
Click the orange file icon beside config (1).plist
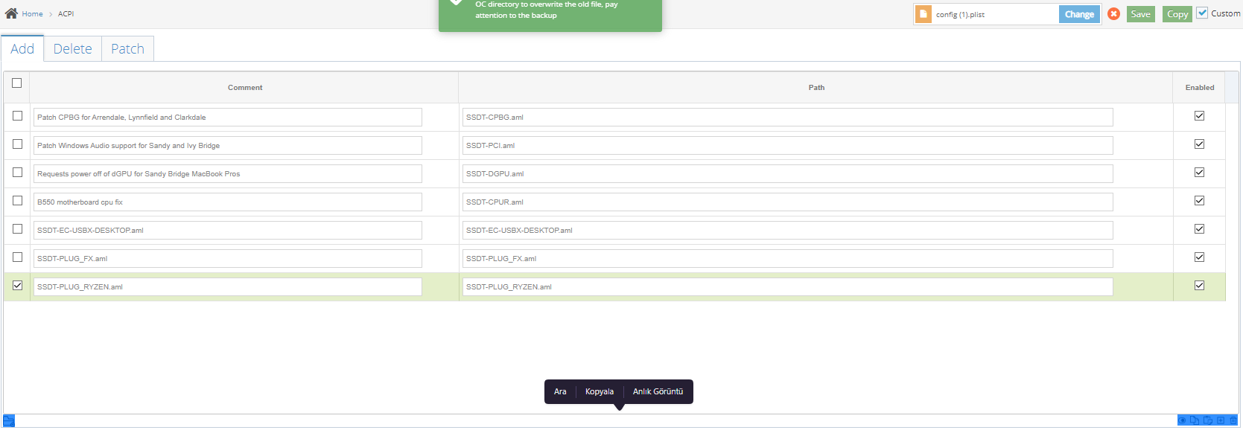click(x=923, y=14)
